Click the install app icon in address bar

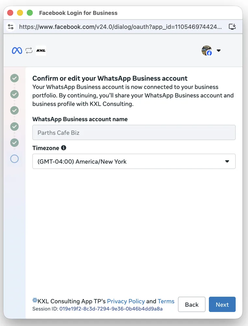click(x=232, y=27)
